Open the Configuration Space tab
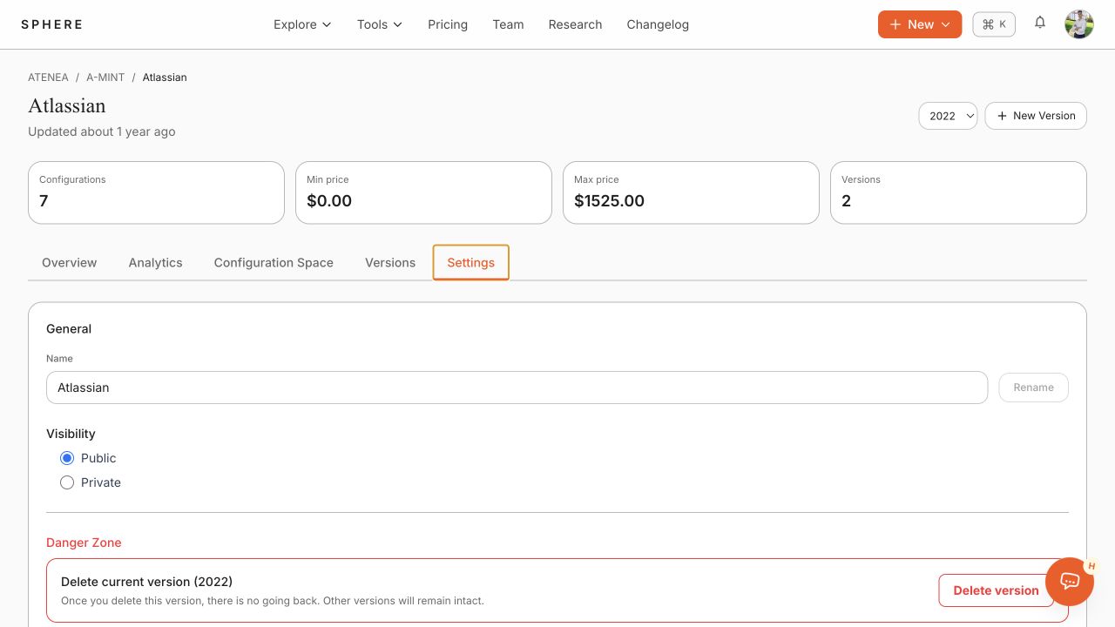The height and width of the screenshot is (627, 1115). pyautogui.click(x=274, y=263)
